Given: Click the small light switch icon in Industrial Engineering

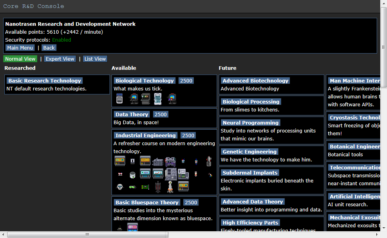Looking at the screenshot, I should click(133, 161).
